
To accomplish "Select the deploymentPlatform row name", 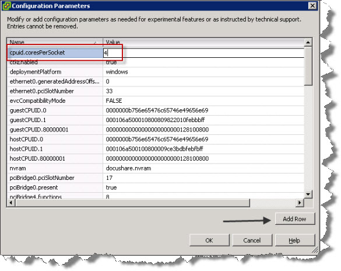I will click(x=55, y=72).
